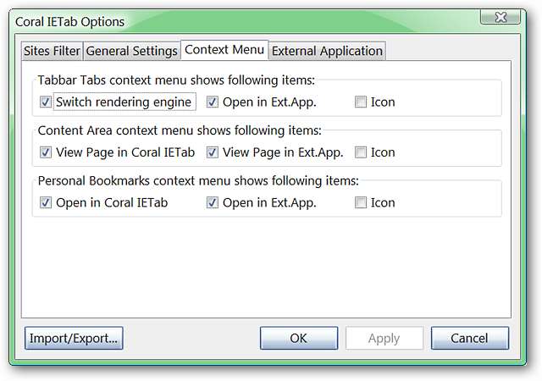The height and width of the screenshot is (381, 542).
Task: Toggle Tabbar Tabs Open in Ext.App. checkbox
Action: click(x=213, y=102)
